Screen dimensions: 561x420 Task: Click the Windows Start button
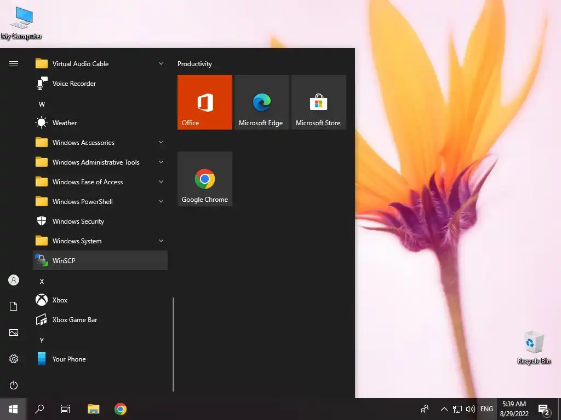tap(13, 409)
